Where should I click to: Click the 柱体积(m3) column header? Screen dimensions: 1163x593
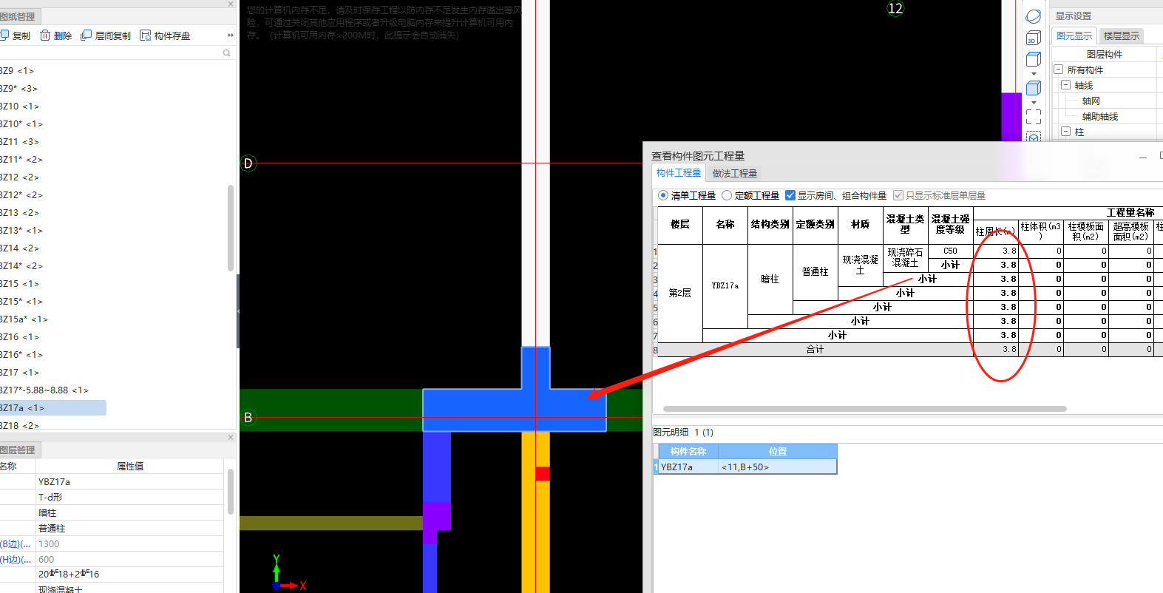point(1041,231)
